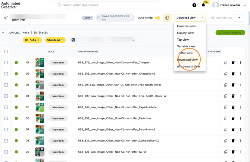Screen dimensions: 250x162
Task: Select Tag view from menu
Action: tap(190, 40)
